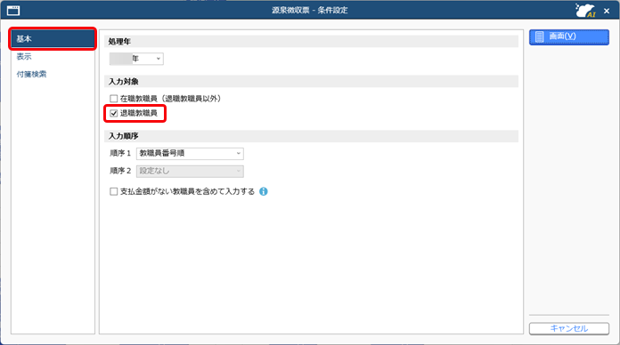Open the 処理年 year dropdown

(136, 59)
